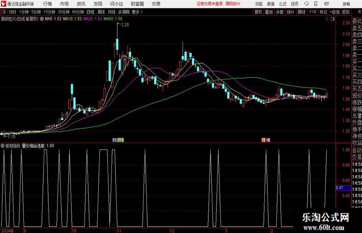Open the customer service headset icon
362x233 pixels.
[x=306, y=4]
